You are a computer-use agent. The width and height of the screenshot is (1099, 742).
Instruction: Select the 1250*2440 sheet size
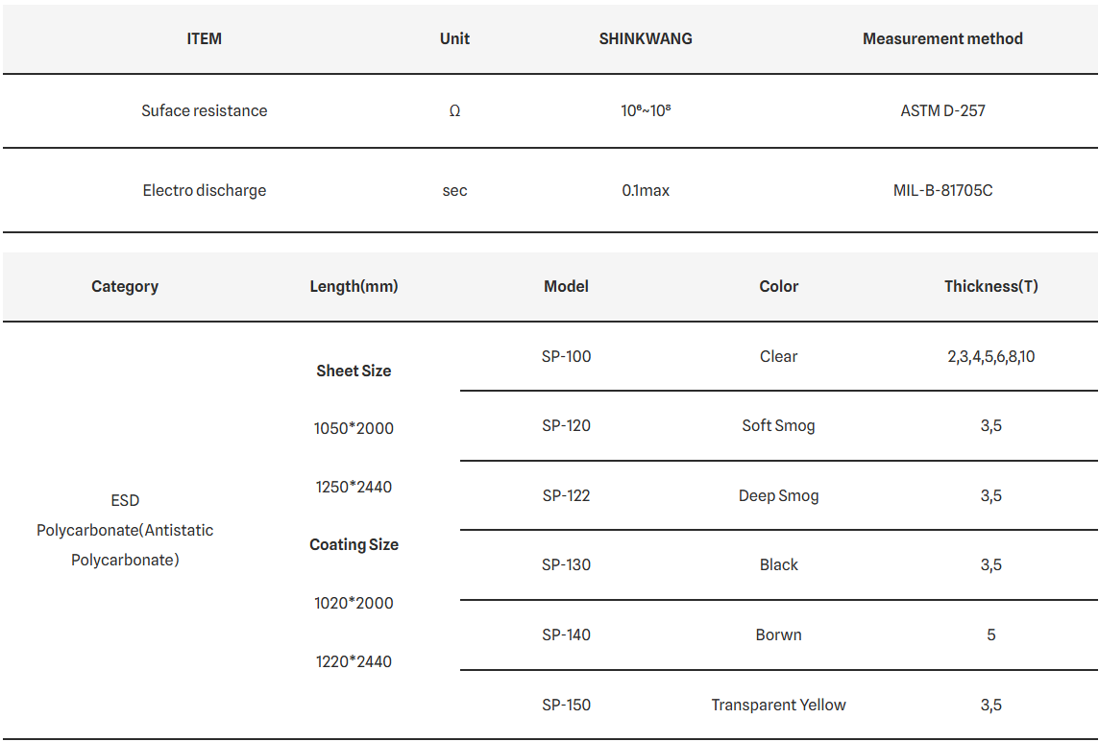coord(354,487)
